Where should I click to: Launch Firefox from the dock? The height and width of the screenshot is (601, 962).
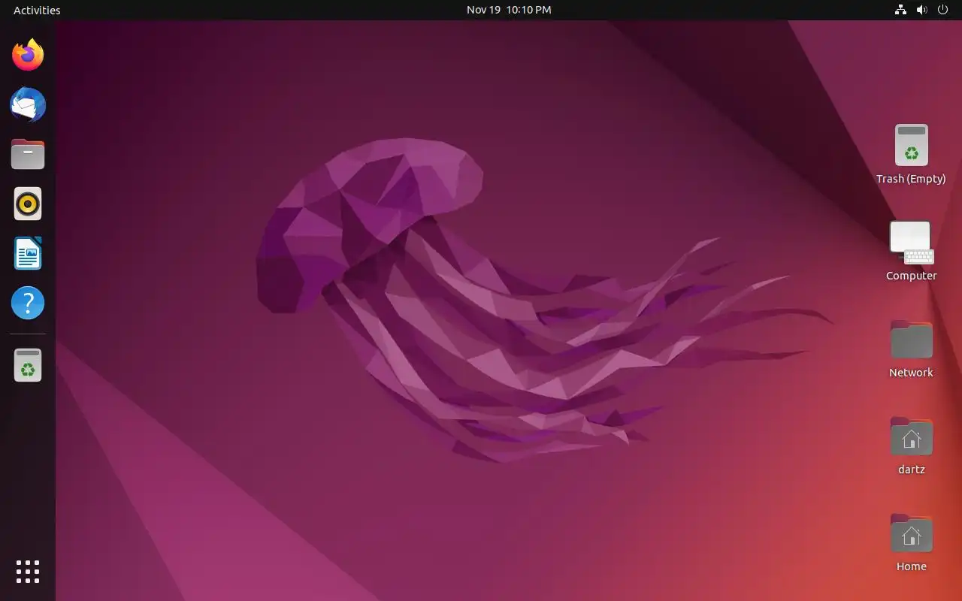click(28, 55)
